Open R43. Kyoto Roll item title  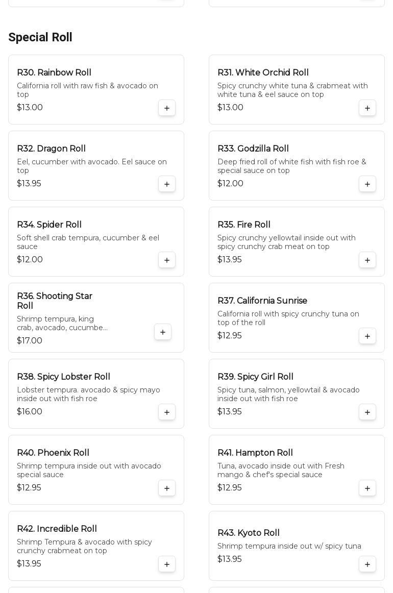coord(249,533)
